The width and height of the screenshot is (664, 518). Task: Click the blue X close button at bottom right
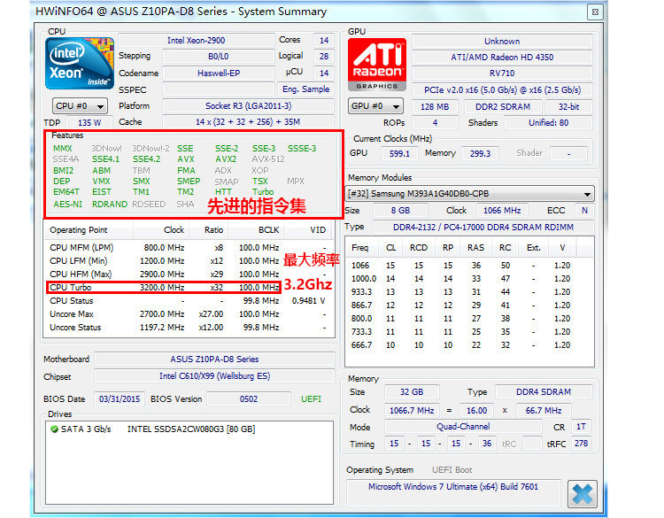pos(583,494)
